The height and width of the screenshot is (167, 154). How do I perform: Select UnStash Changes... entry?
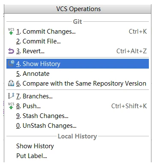click(78, 126)
